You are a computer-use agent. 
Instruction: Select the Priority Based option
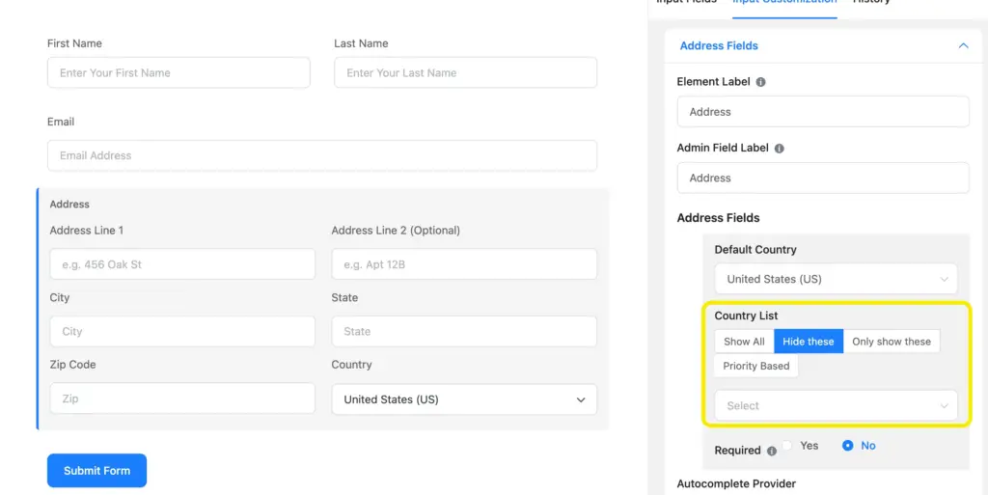pos(755,367)
